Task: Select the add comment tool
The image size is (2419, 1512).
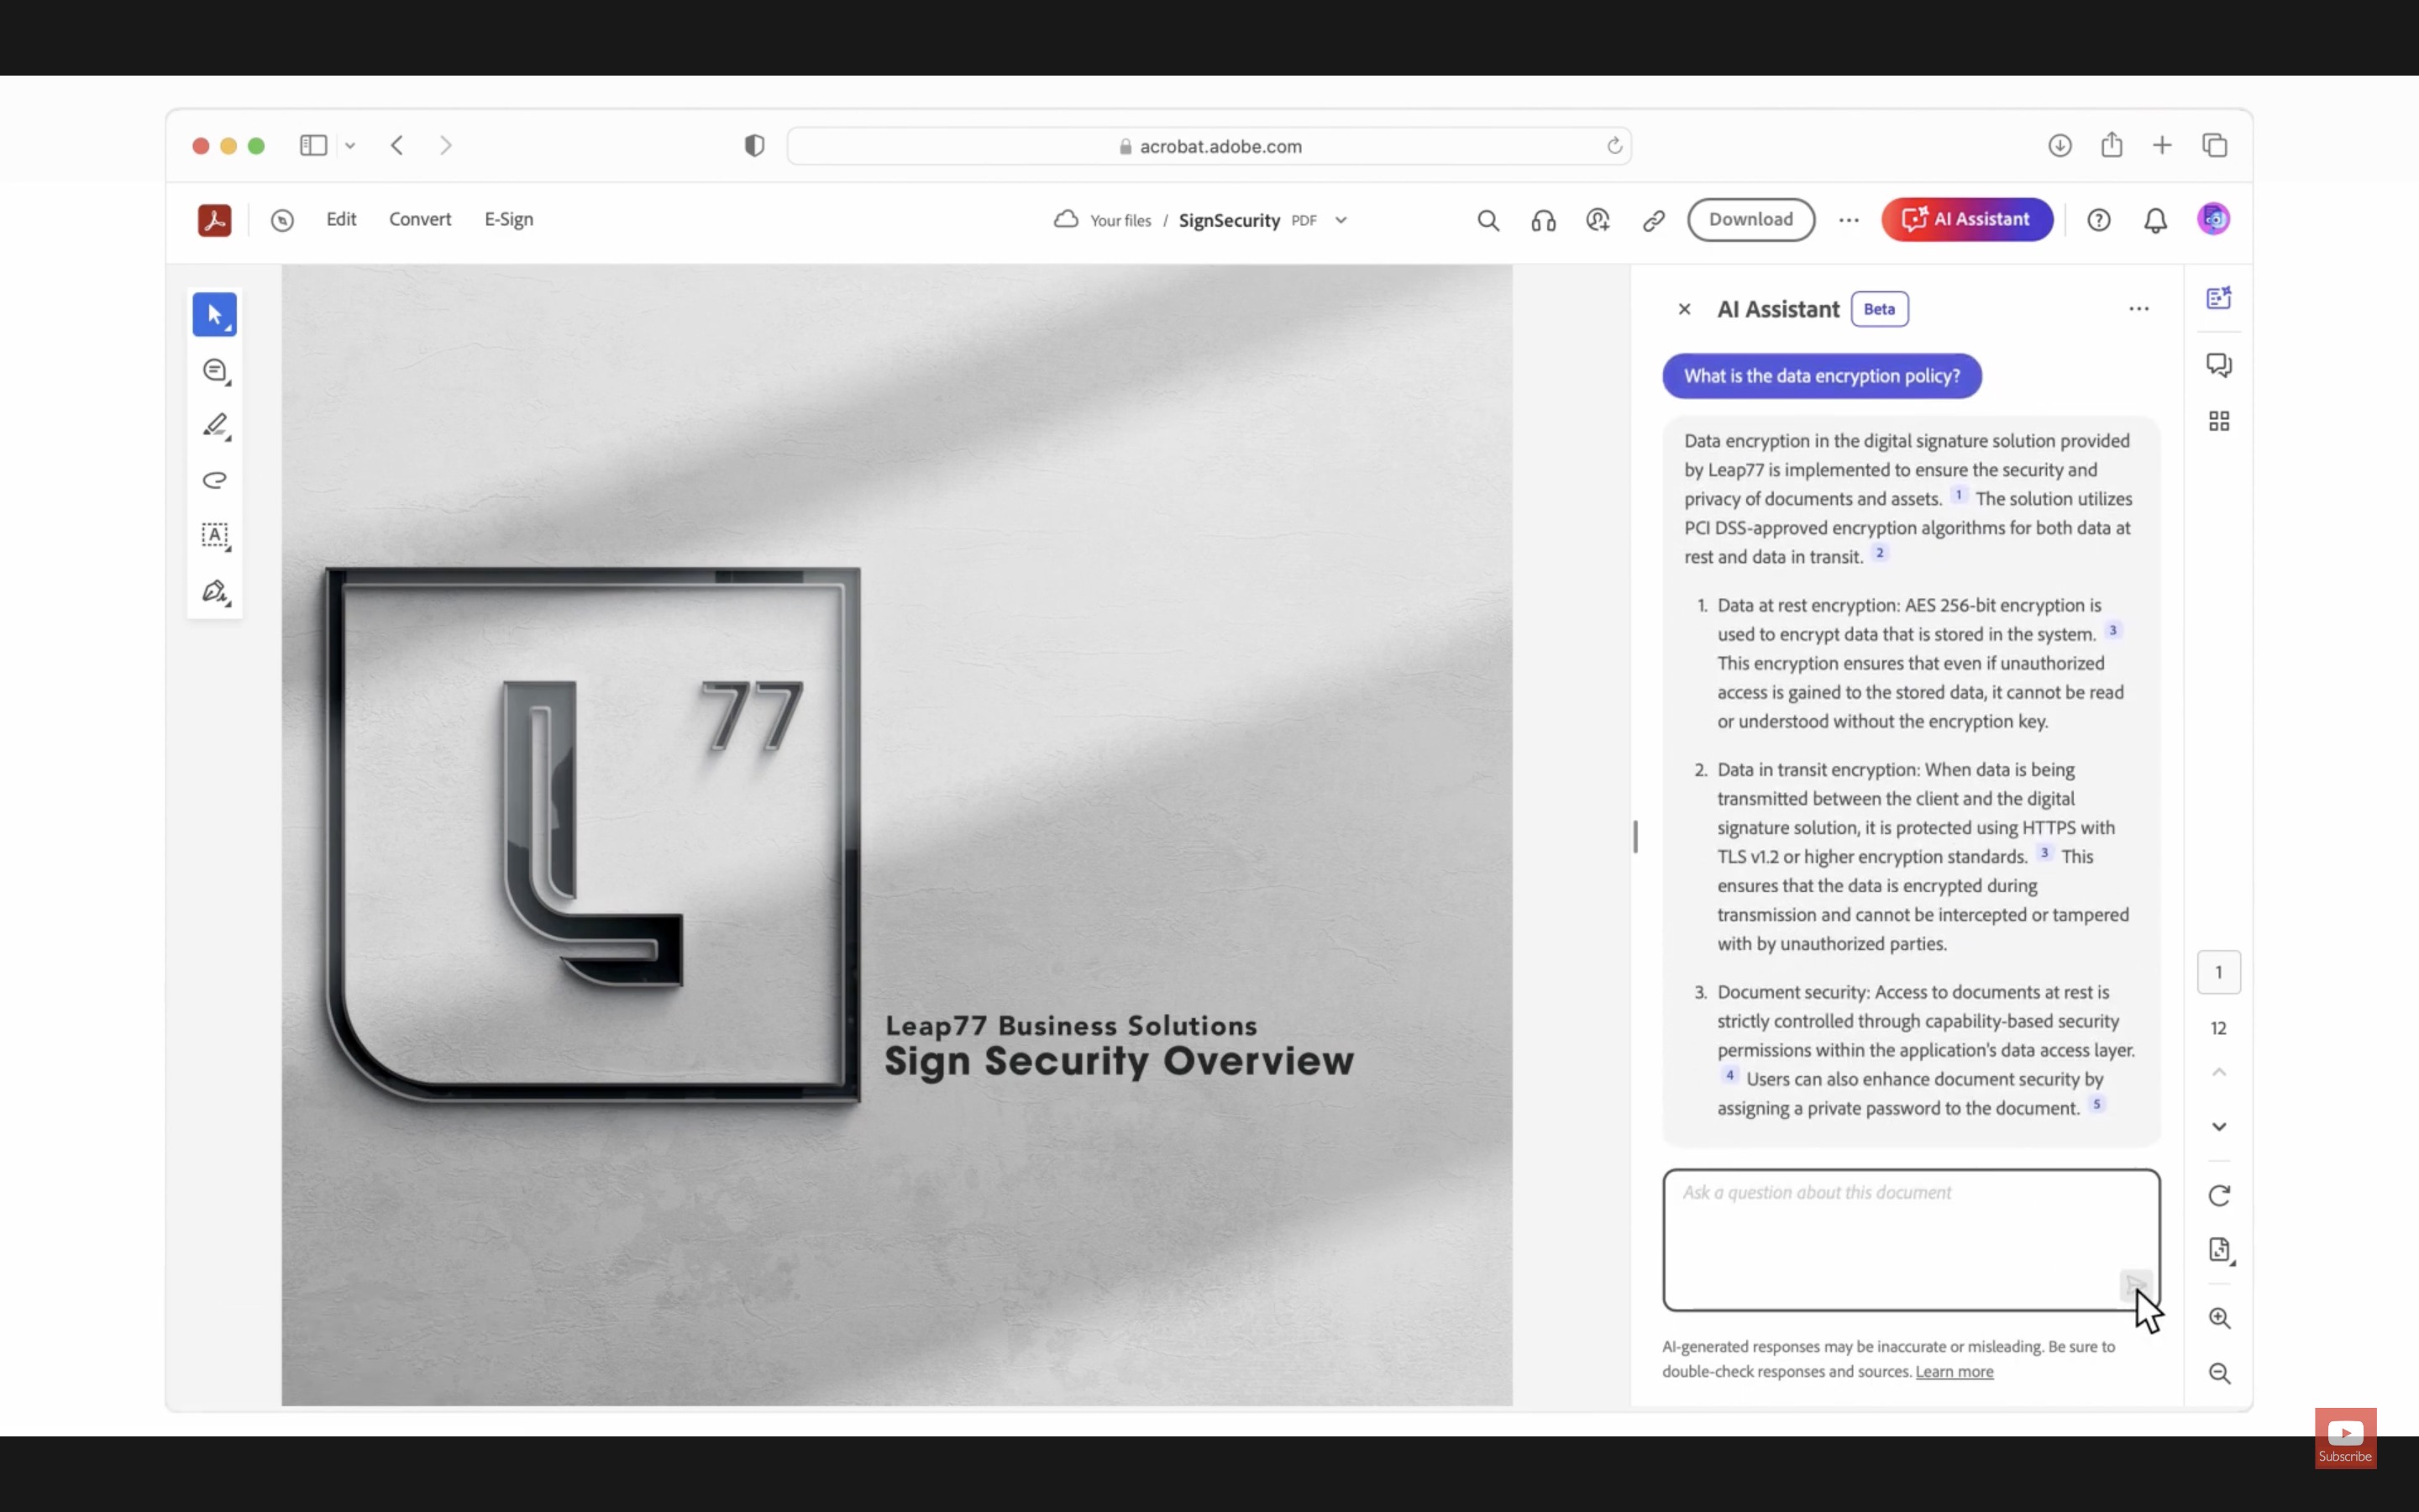Action: coord(216,371)
